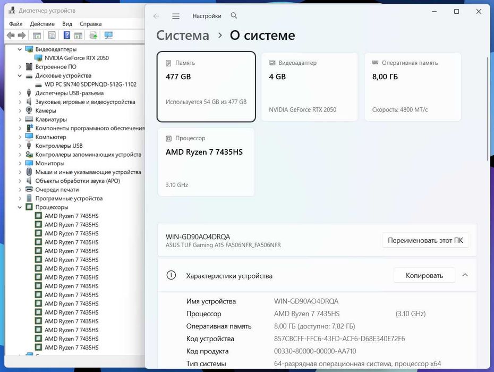Click the Device Manager title bar app icon
494x372 pixels.
(12, 11)
